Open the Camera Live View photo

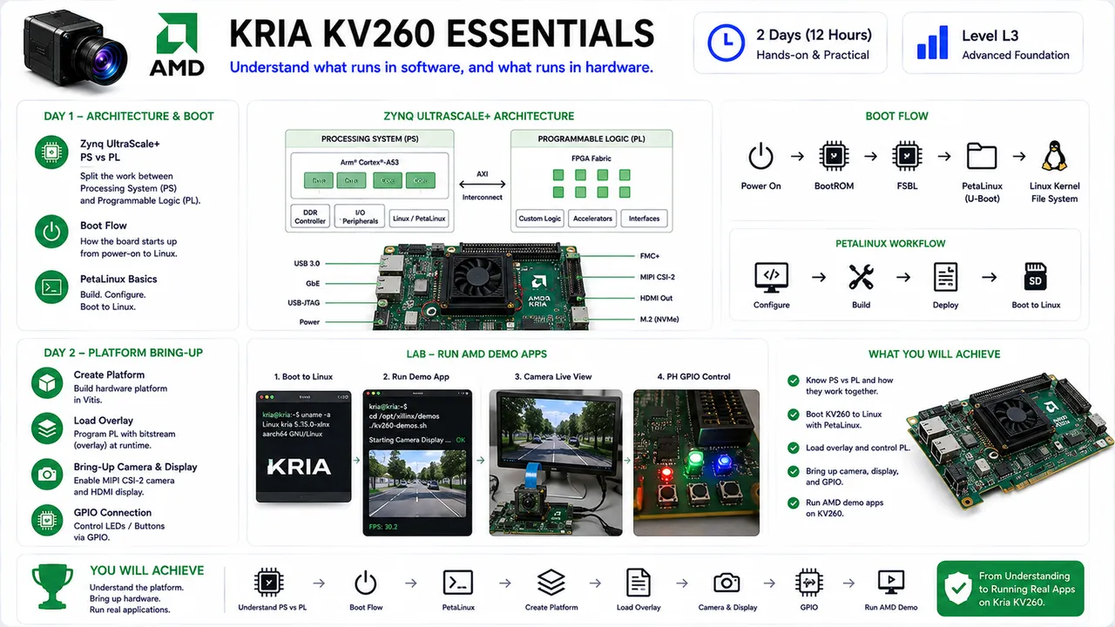coord(555,462)
